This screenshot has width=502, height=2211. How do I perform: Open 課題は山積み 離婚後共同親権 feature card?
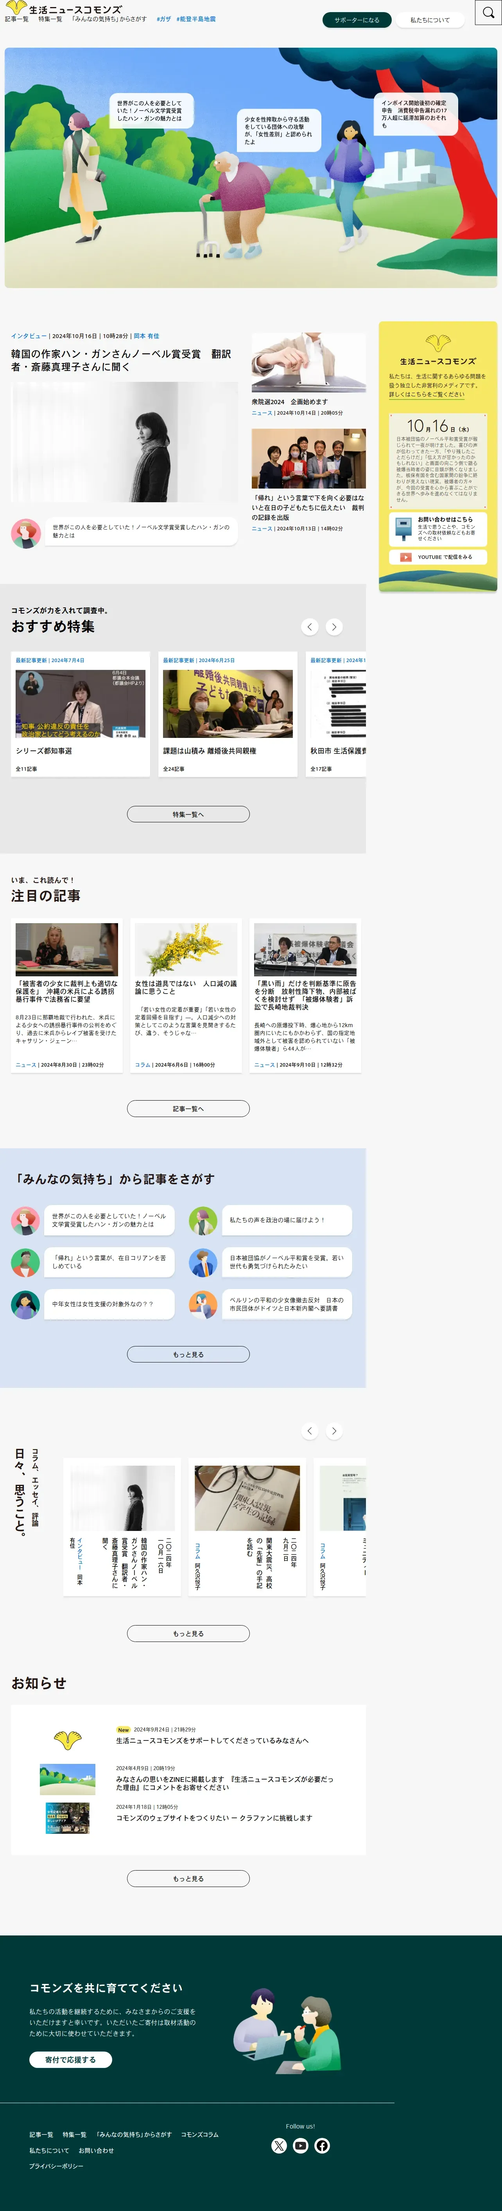click(228, 714)
